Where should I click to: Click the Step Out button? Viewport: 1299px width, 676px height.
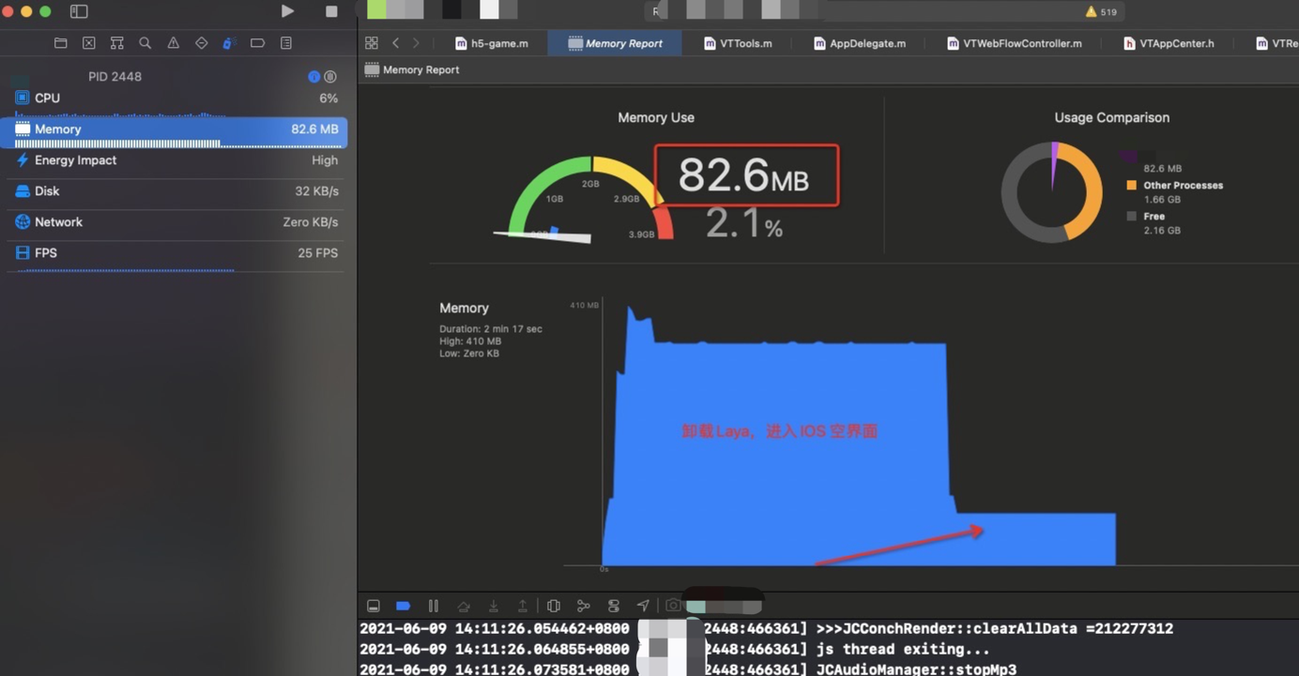[523, 606]
